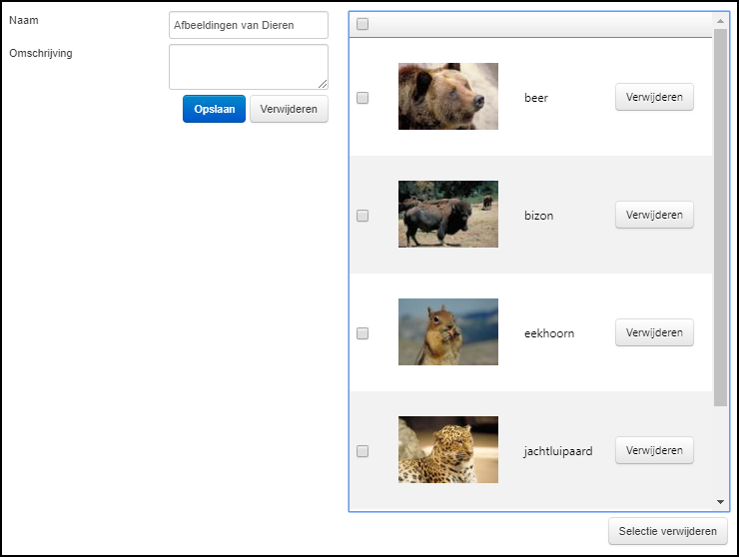Click the Selectie verwijderen button
Screen dimensions: 739x557
667,531
